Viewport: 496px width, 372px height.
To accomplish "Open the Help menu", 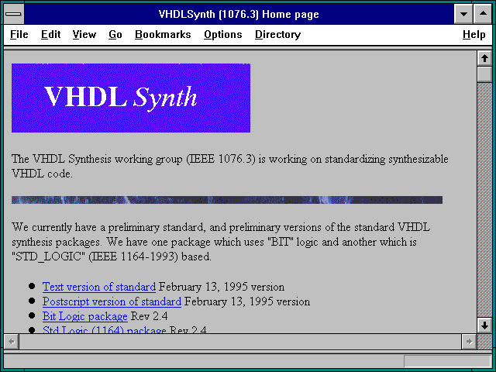I will (x=474, y=34).
